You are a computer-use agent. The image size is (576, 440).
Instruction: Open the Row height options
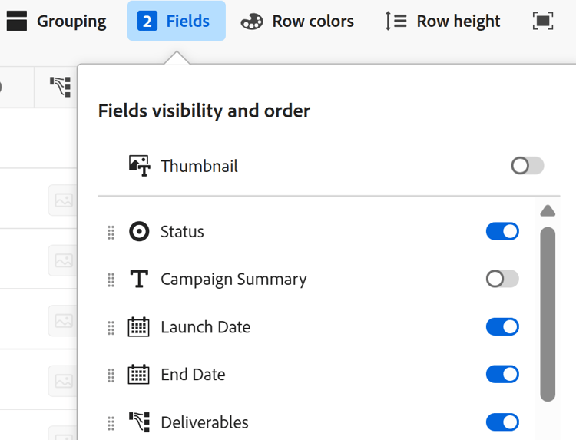tap(443, 21)
